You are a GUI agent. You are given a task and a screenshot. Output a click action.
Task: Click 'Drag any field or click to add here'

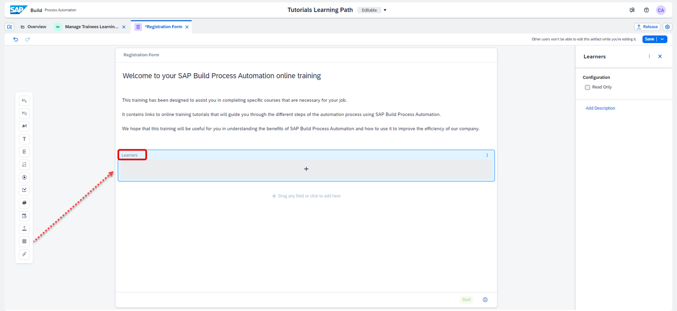pos(306,196)
